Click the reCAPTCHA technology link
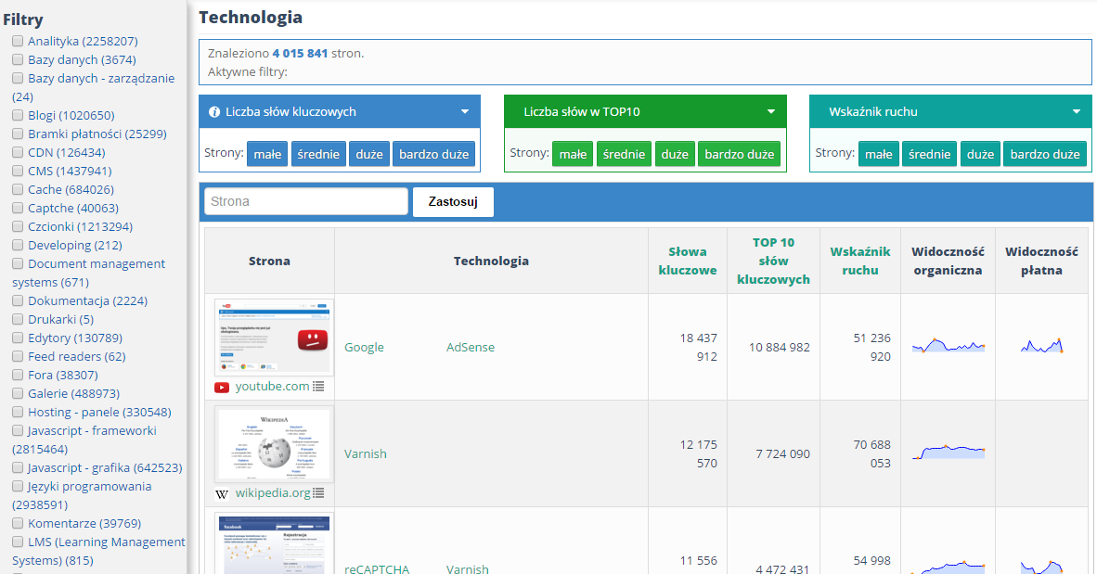 pyautogui.click(x=377, y=569)
